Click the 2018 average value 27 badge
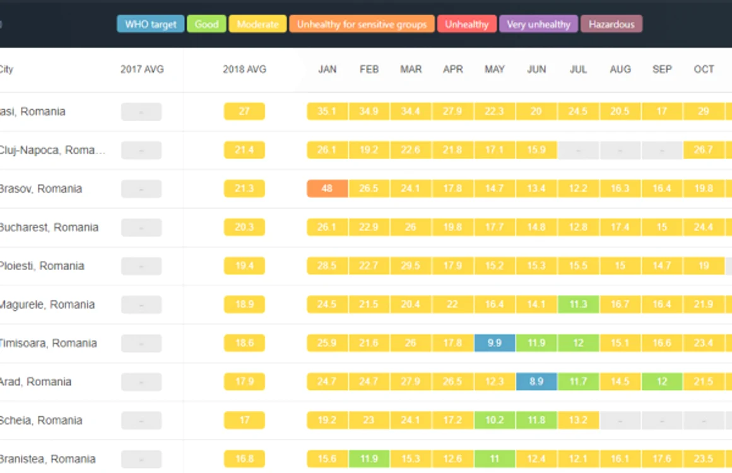The width and height of the screenshot is (732, 473). 244,112
